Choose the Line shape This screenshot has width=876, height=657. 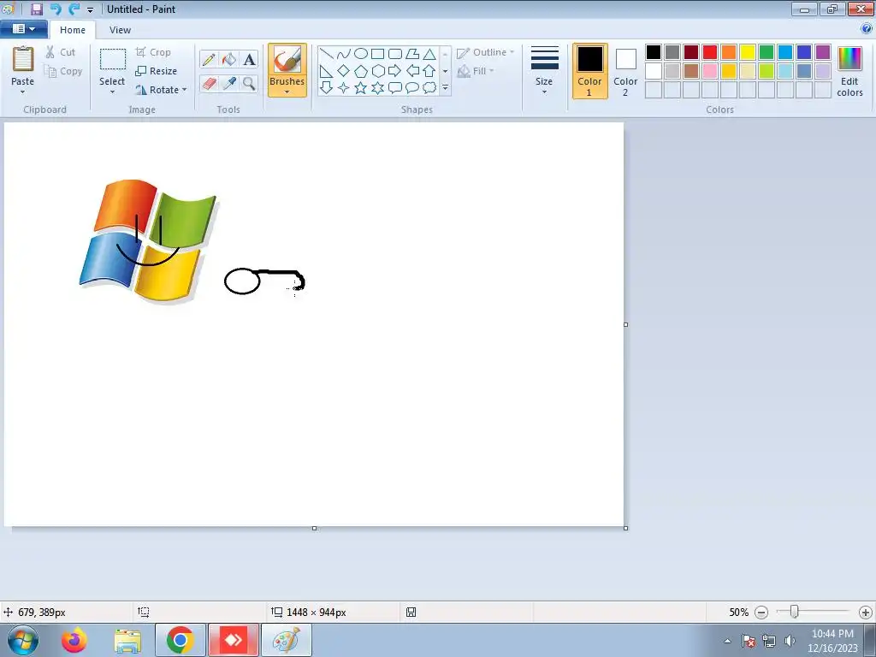tap(327, 54)
